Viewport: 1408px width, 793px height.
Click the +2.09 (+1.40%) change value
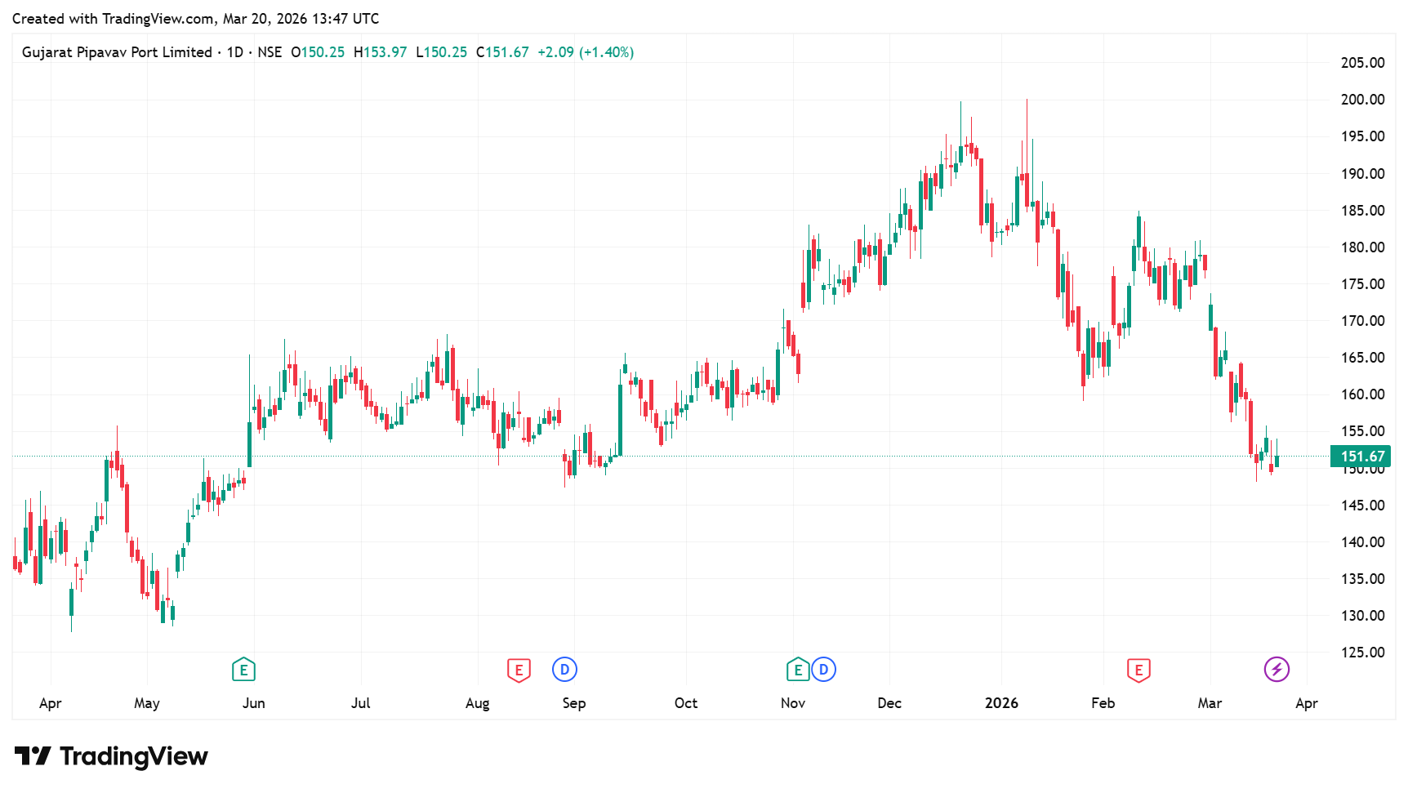[586, 52]
